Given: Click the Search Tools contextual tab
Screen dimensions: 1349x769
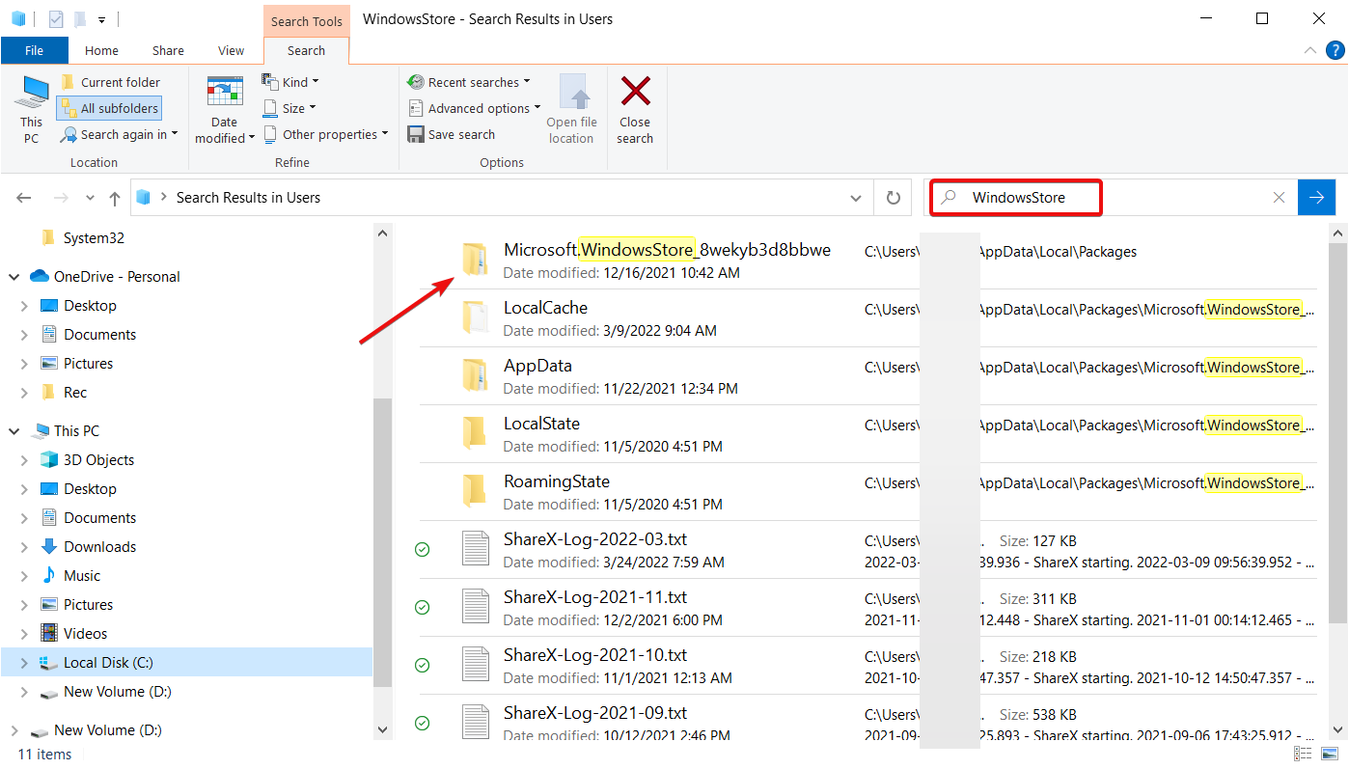Looking at the screenshot, I should [306, 21].
